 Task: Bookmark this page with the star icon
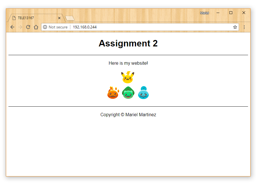[x=235, y=27]
